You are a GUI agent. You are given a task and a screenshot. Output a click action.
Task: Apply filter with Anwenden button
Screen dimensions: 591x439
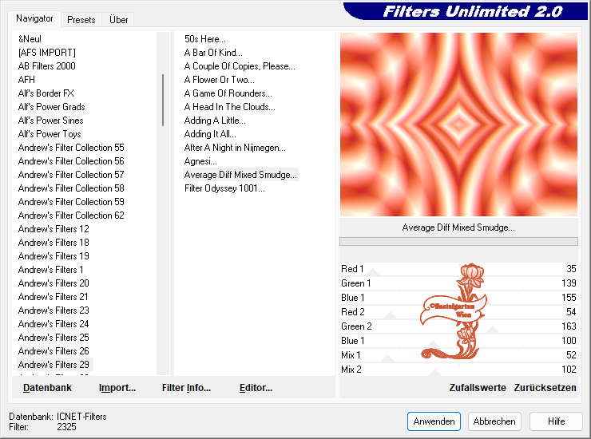434,421
